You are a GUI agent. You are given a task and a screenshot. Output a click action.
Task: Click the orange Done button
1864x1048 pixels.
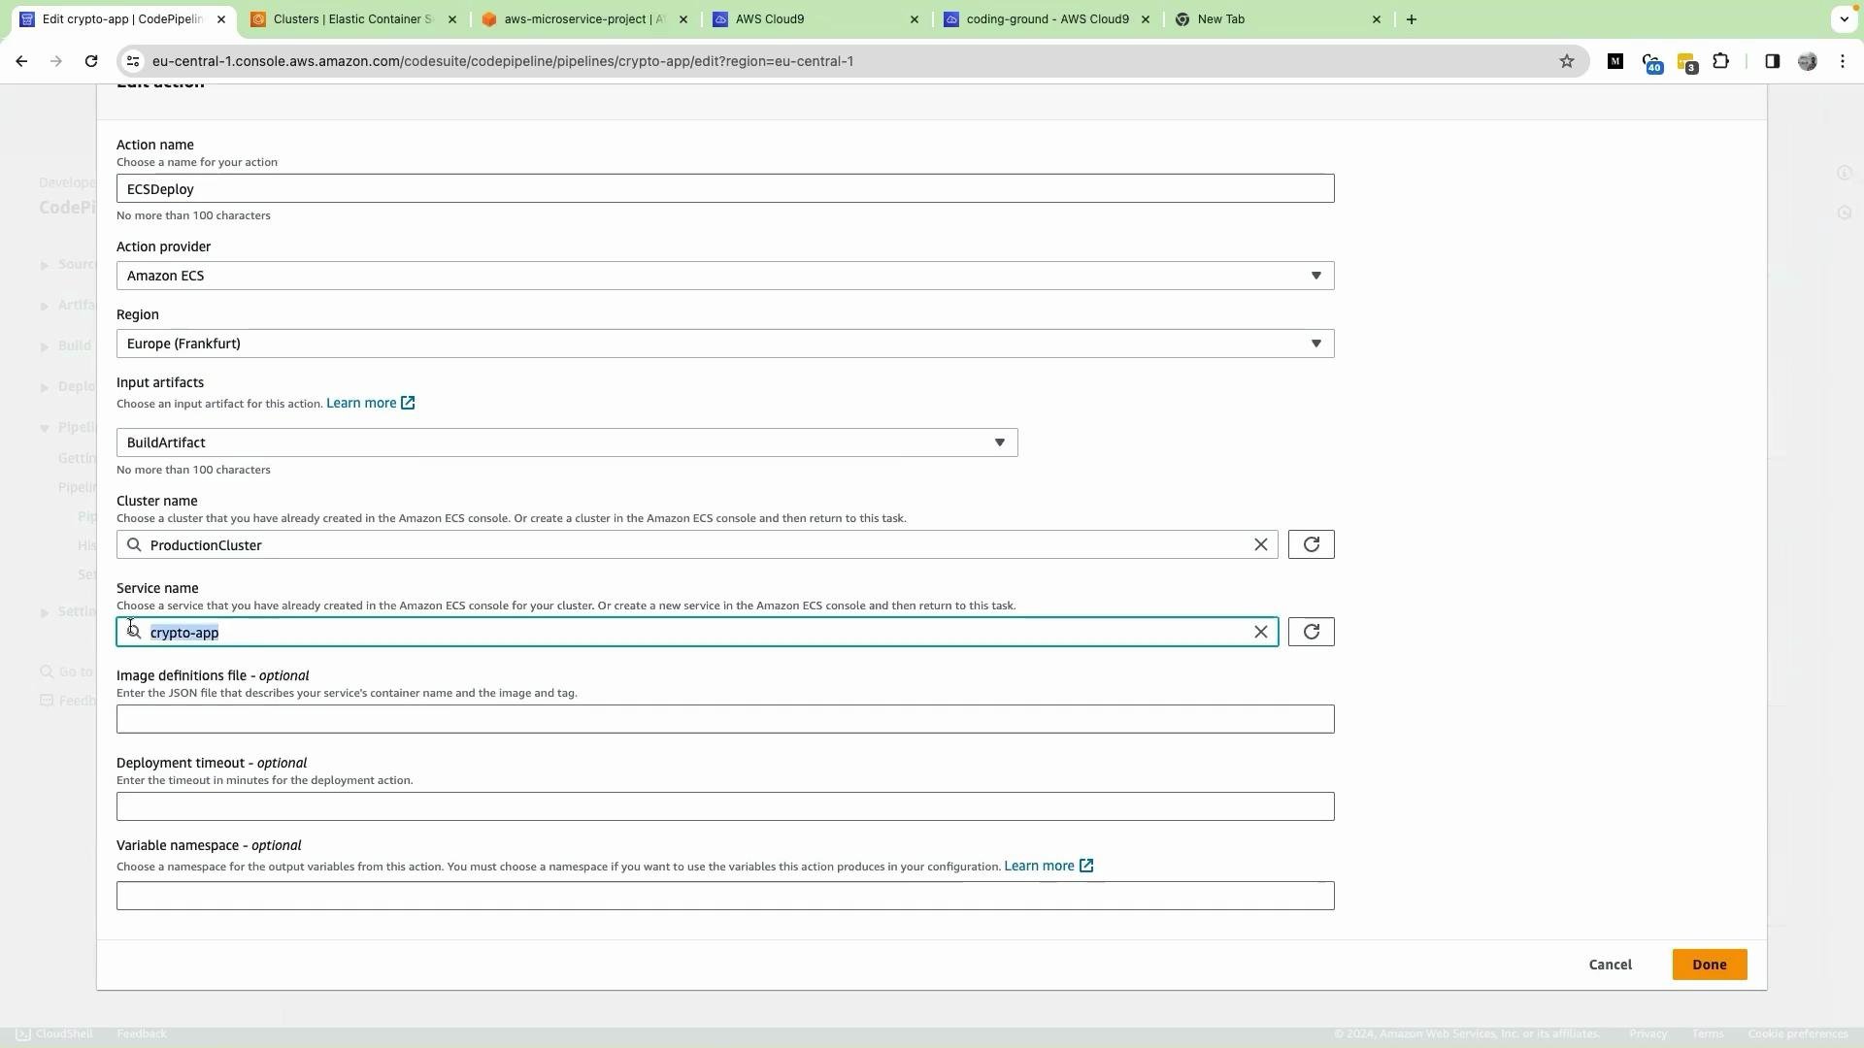1709,965
